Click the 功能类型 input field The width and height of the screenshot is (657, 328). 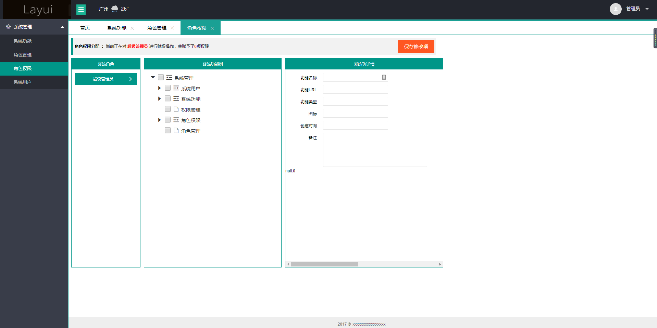[x=355, y=101]
